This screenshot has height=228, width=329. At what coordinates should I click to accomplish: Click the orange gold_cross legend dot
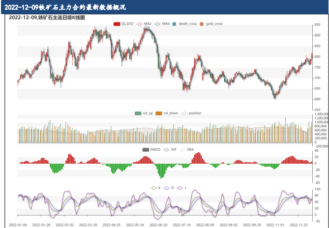pos(202,23)
